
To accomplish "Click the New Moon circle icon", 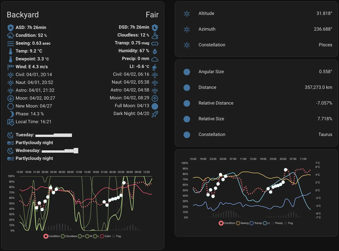I will tap(10, 106).
